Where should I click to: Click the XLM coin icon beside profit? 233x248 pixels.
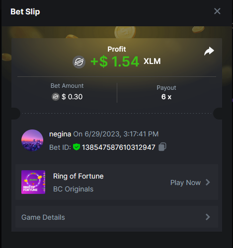(79, 62)
